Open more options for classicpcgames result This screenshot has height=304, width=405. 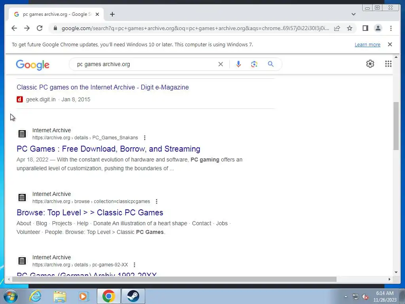tap(157, 201)
